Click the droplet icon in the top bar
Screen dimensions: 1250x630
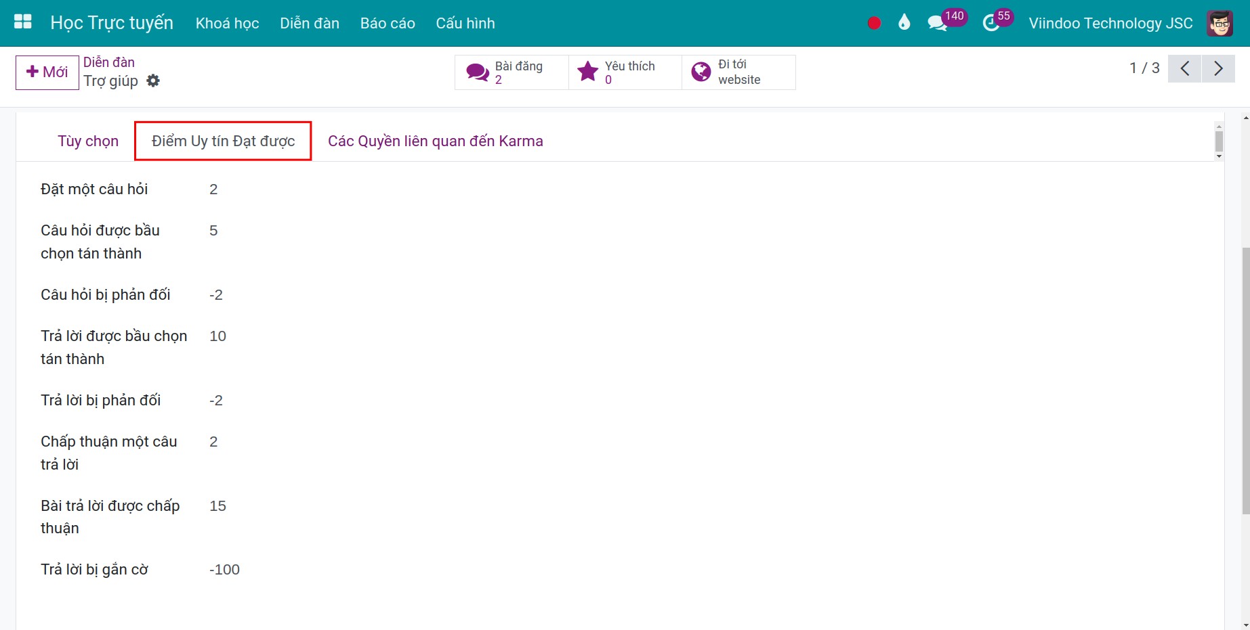[904, 22]
